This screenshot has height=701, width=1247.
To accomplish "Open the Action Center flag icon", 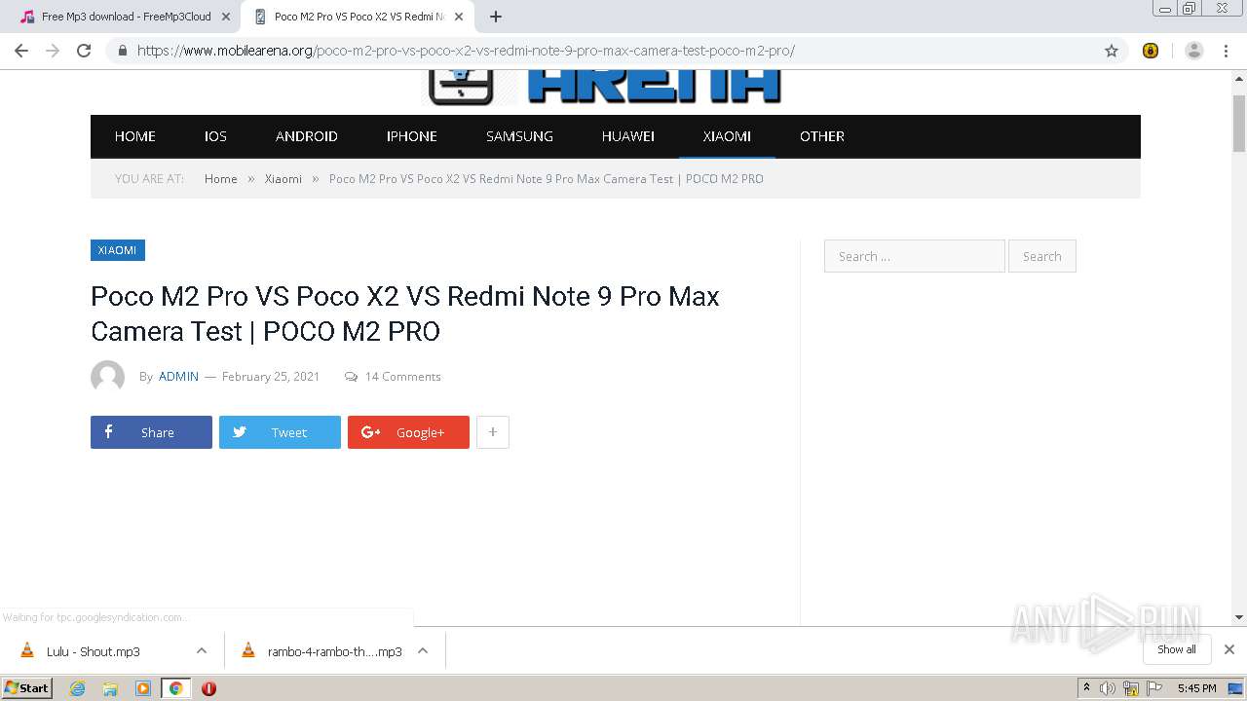I will tap(1154, 688).
